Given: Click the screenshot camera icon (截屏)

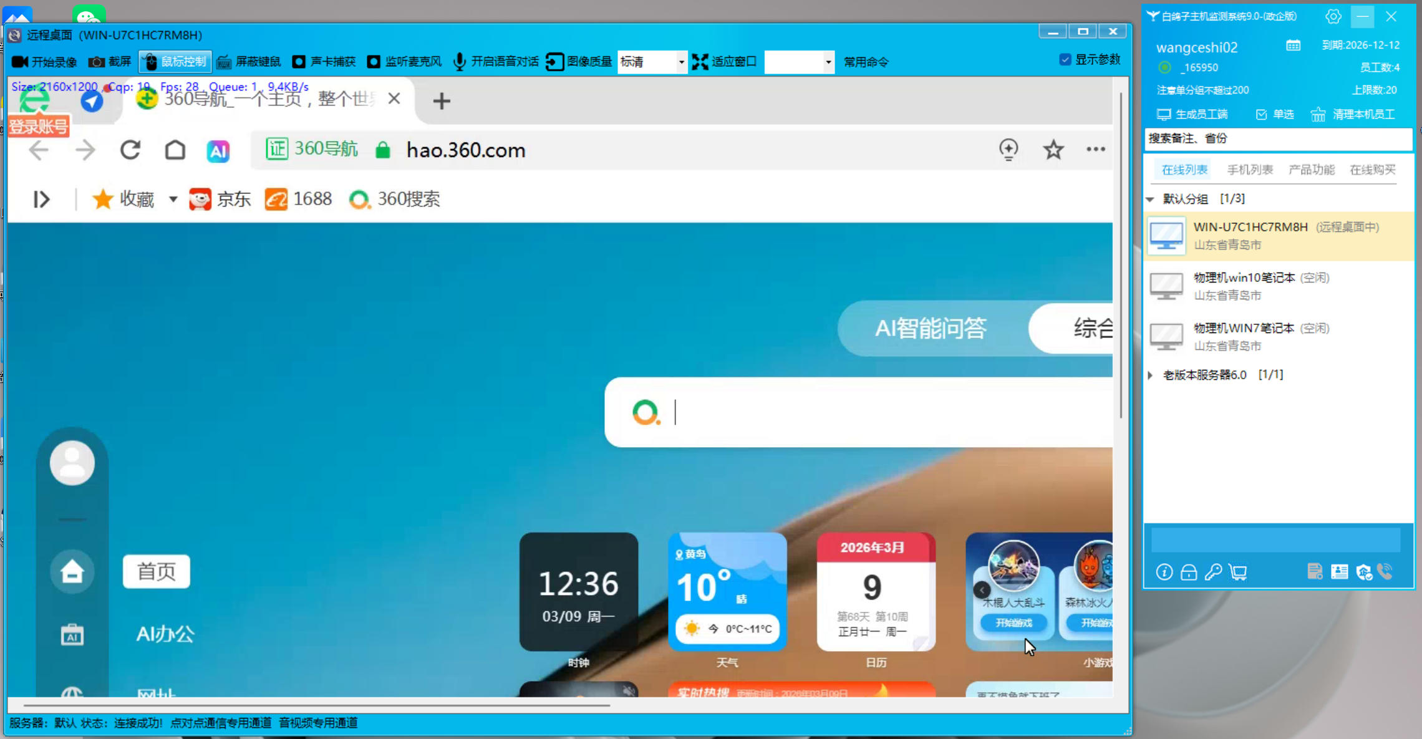Looking at the screenshot, I should [x=96, y=62].
